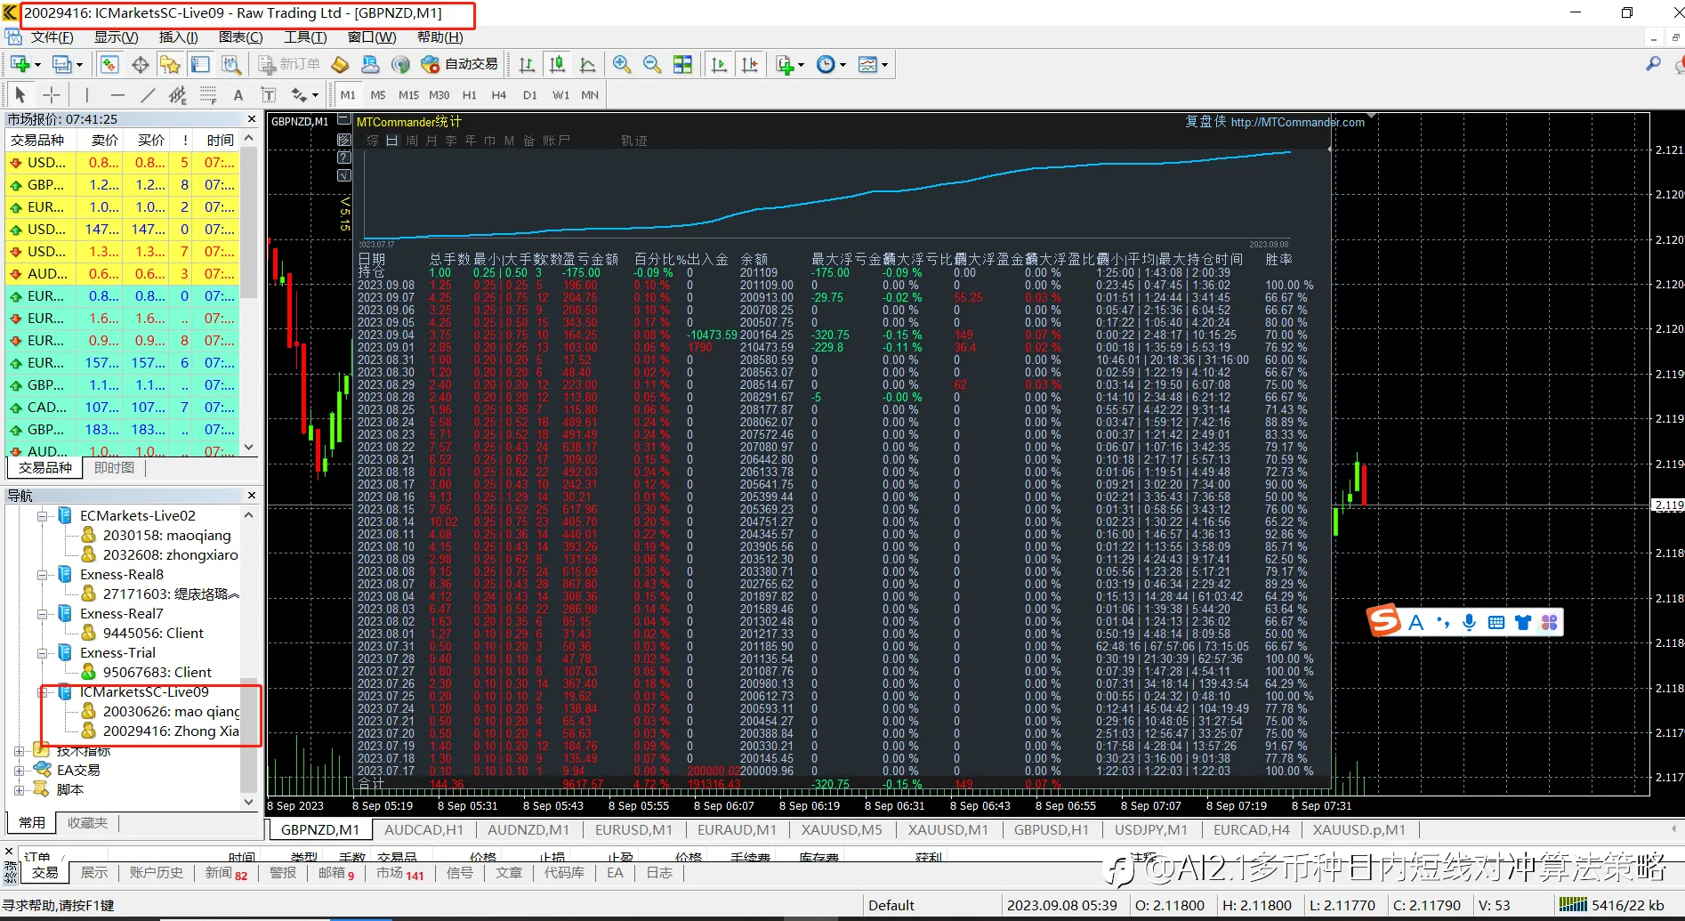
Task: Toggle the Market Watch window icon
Action: click(x=109, y=64)
